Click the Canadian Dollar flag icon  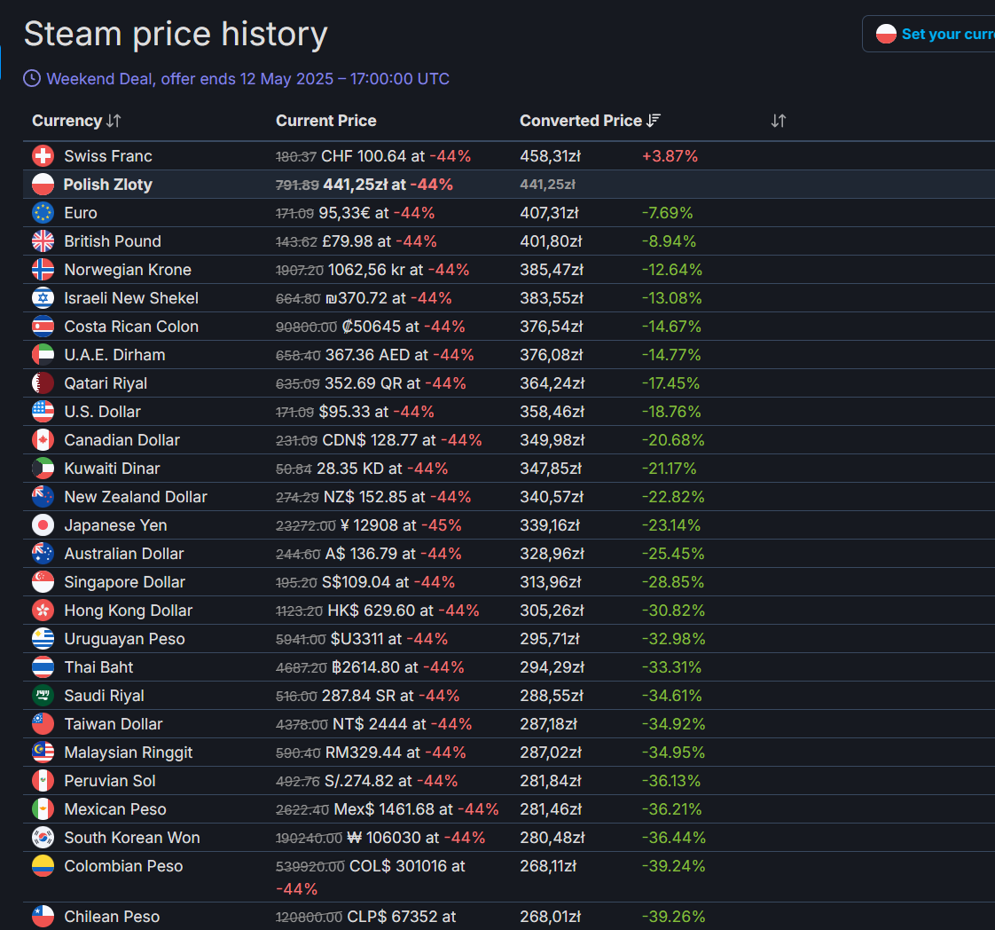[43, 440]
